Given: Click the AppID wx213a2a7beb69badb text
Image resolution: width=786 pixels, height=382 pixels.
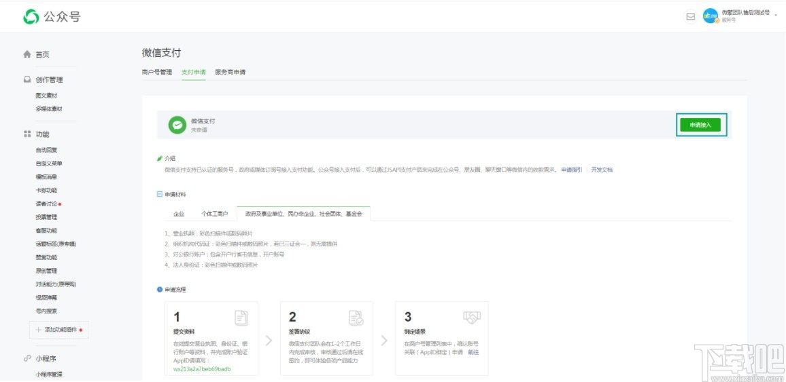Looking at the screenshot, I should 201,369.
